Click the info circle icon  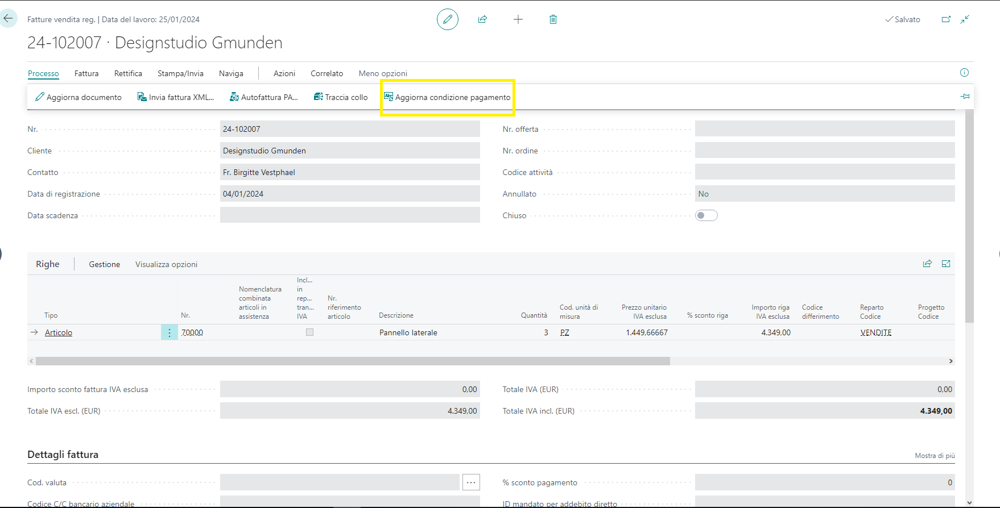click(964, 73)
